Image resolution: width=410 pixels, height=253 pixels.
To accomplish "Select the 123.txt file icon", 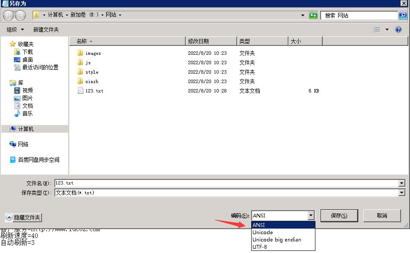I will click(80, 91).
